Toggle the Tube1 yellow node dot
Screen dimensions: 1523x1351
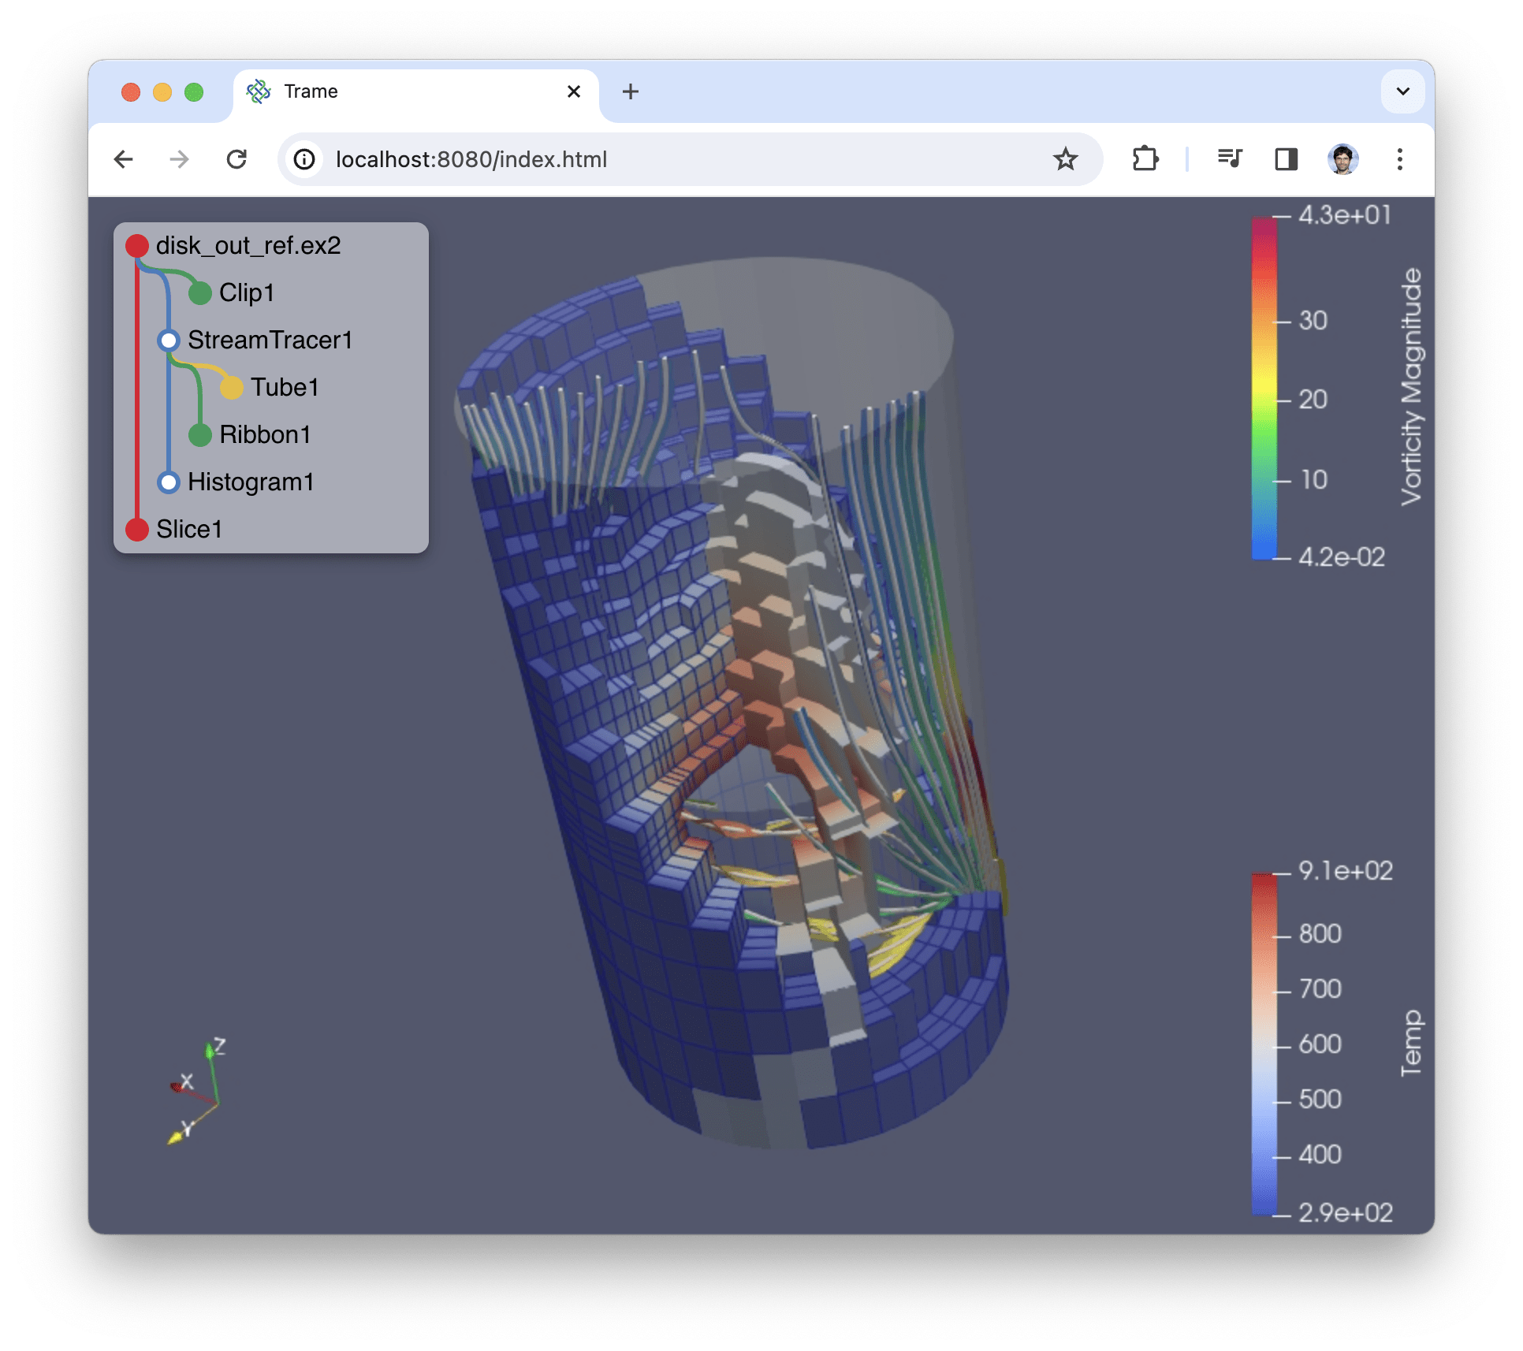232,388
